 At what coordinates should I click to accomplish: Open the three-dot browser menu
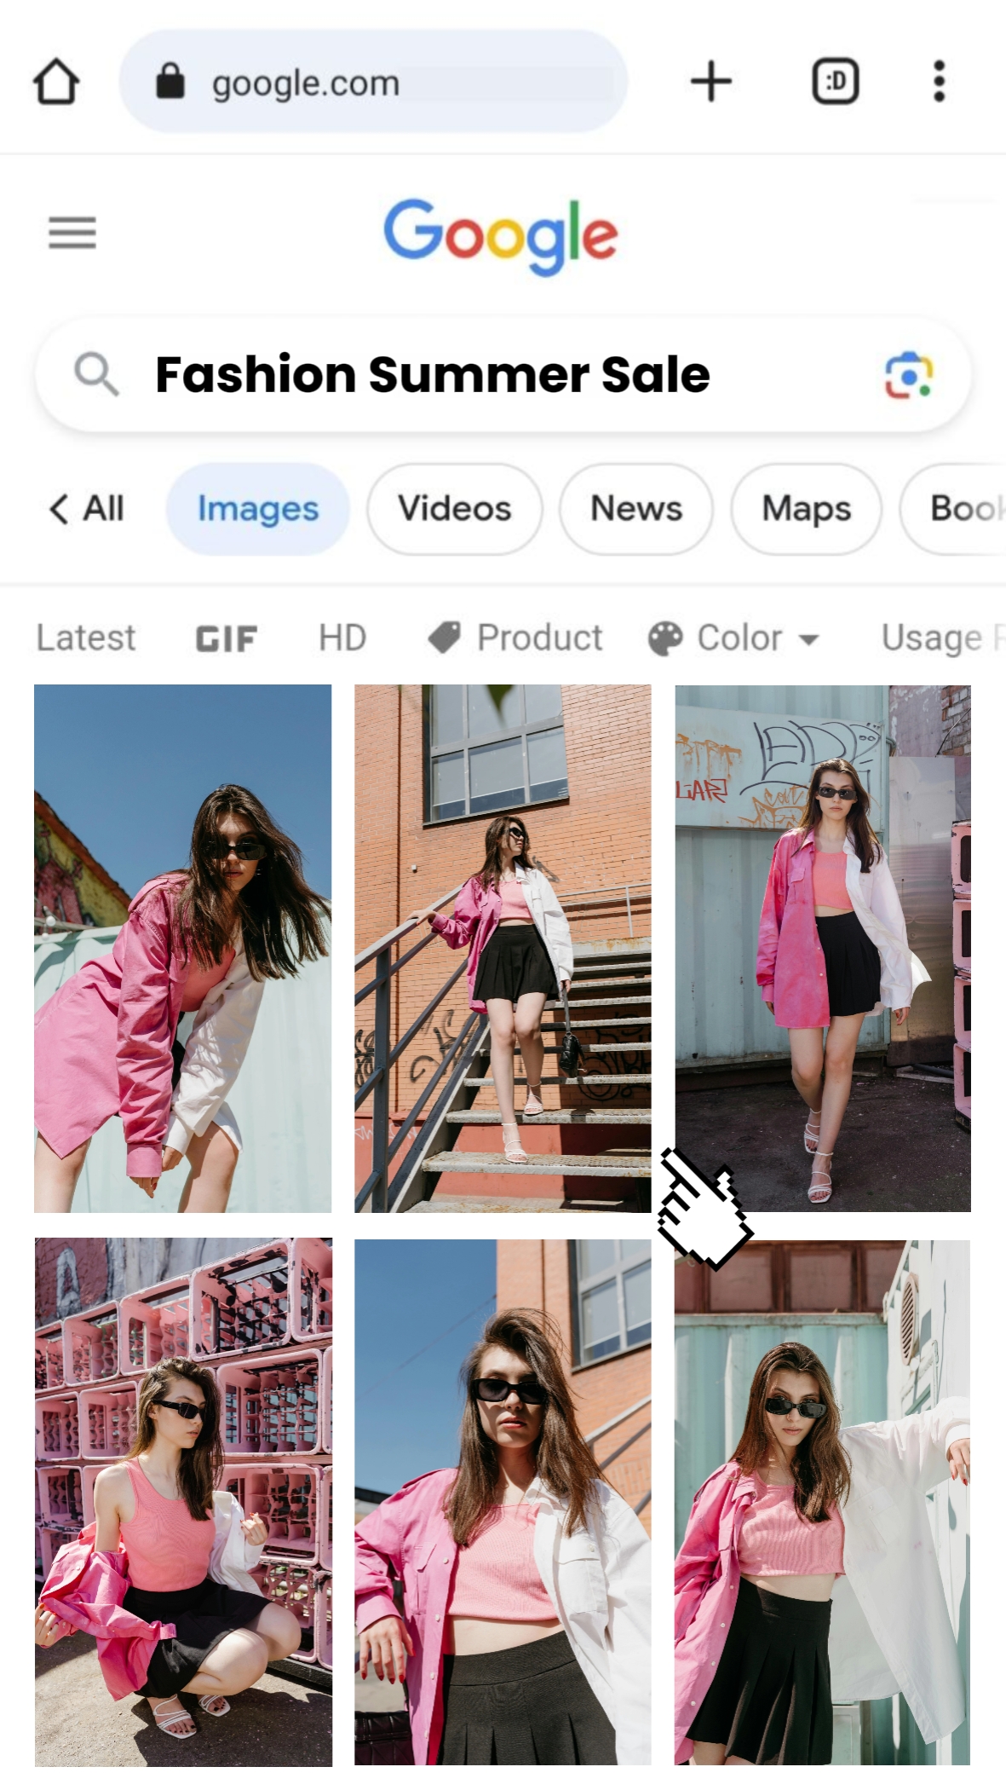coord(939,82)
